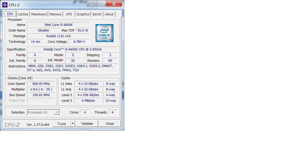This screenshot has height=166, width=295.
Task: Click the Instructions list text
Action: click(73, 68)
